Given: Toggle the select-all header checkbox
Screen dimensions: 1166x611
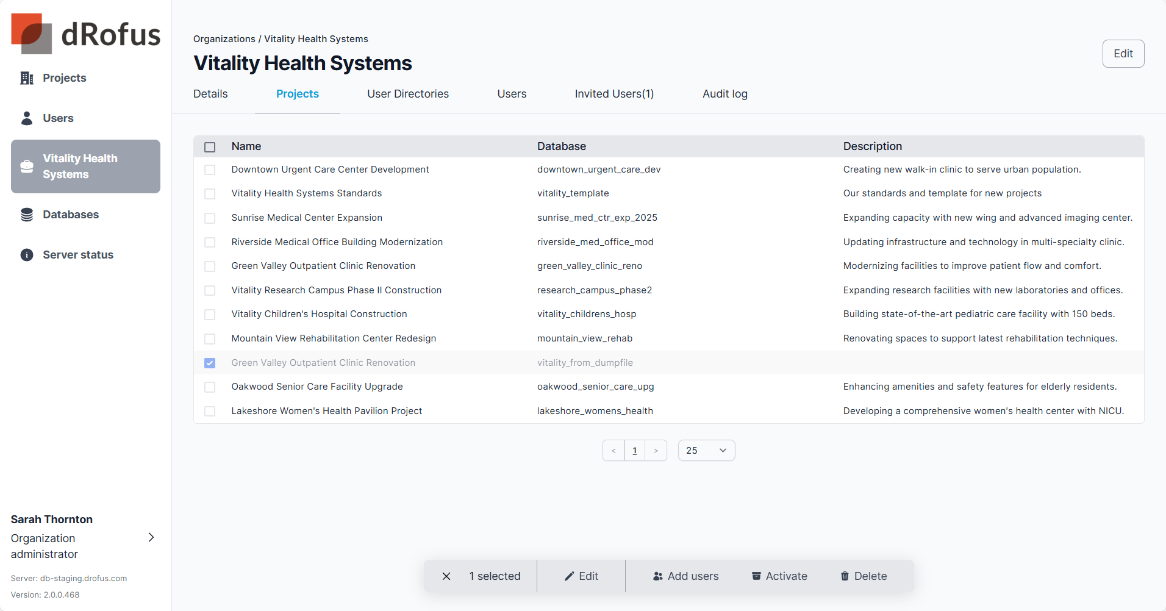Looking at the screenshot, I should click(210, 147).
